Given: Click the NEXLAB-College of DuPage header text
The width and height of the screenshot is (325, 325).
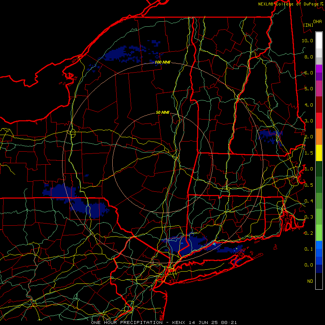Looking at the screenshot, I should [x=288, y=4].
